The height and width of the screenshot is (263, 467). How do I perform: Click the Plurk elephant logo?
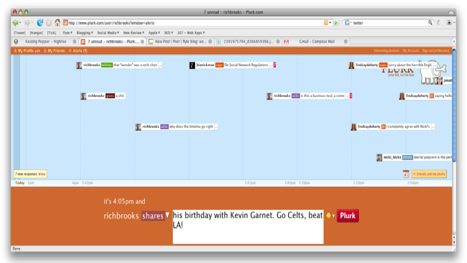433,72
